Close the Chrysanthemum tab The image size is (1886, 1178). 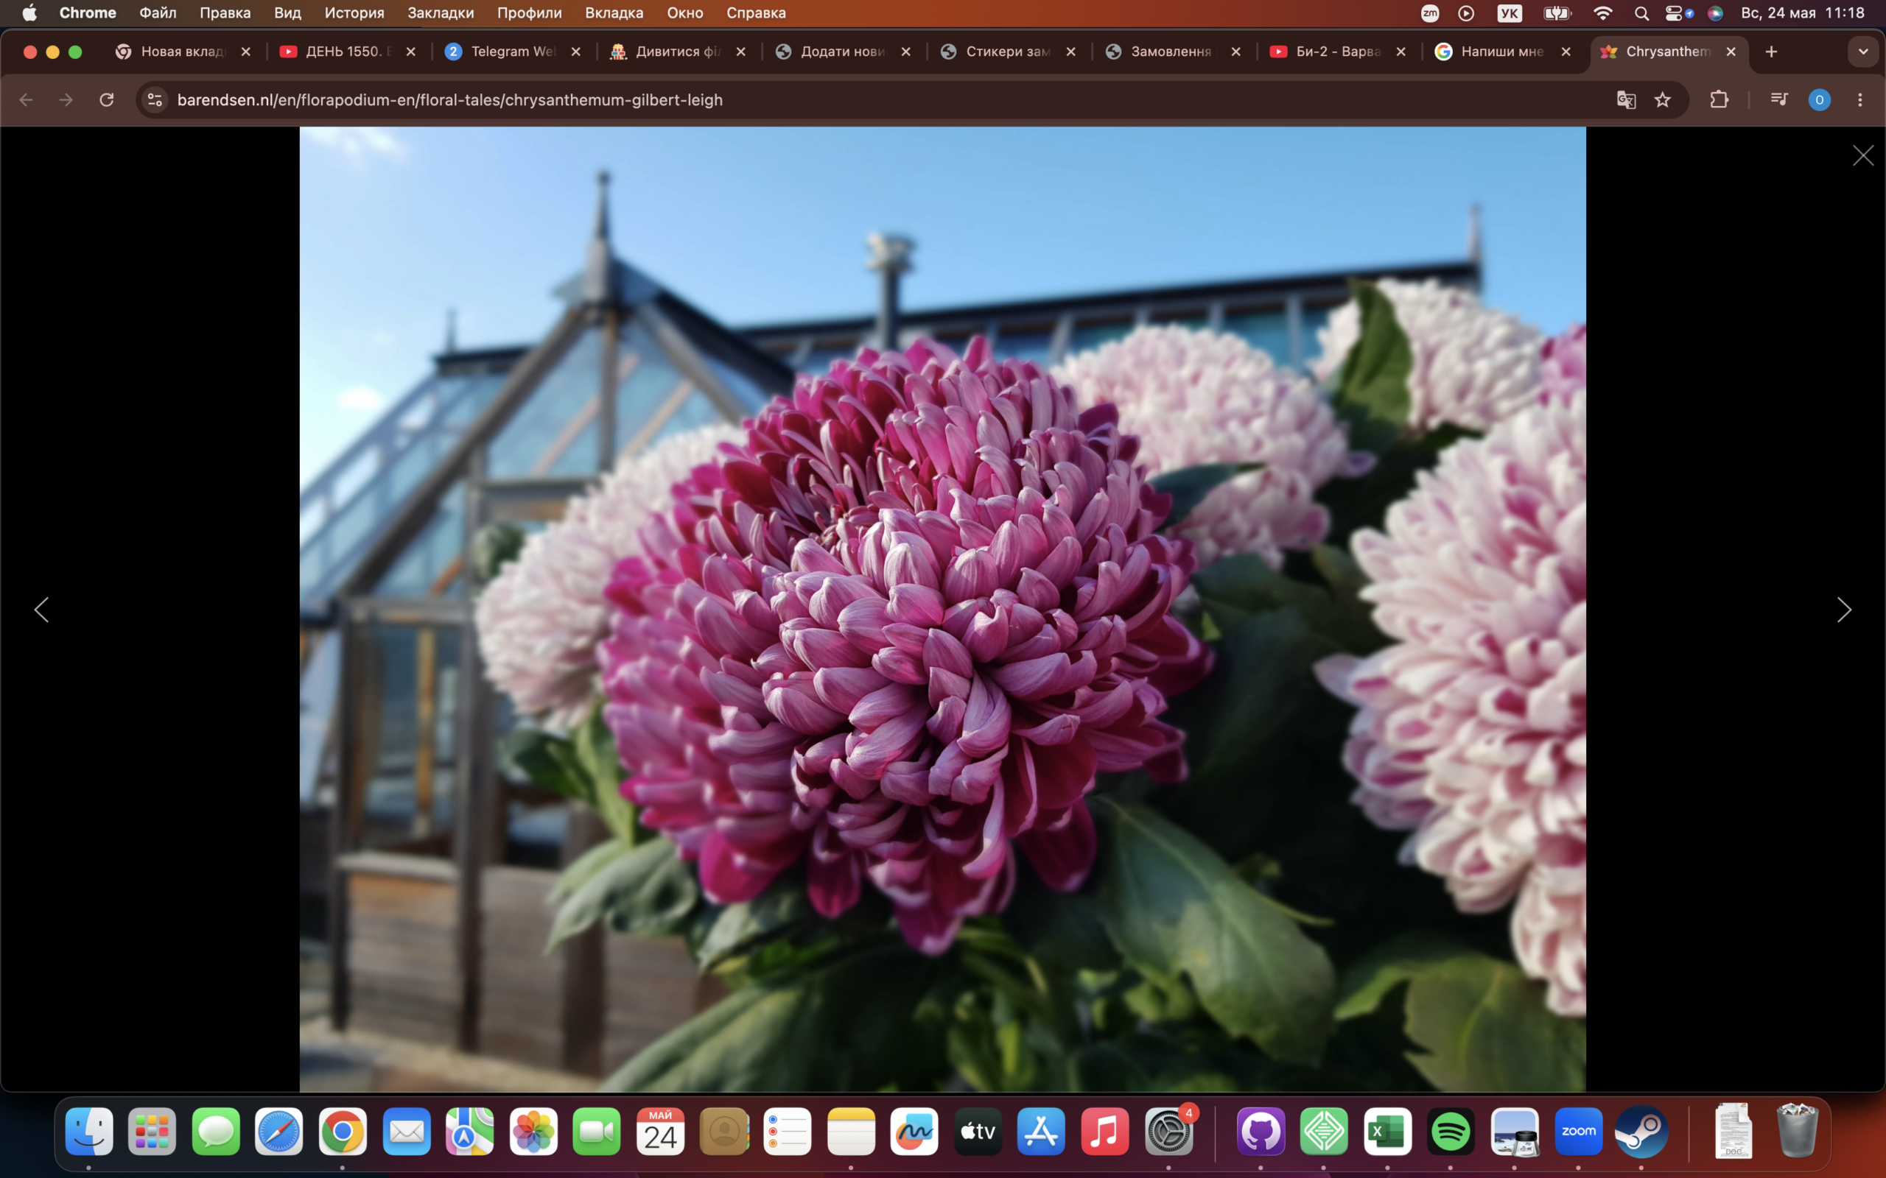[x=1731, y=52]
